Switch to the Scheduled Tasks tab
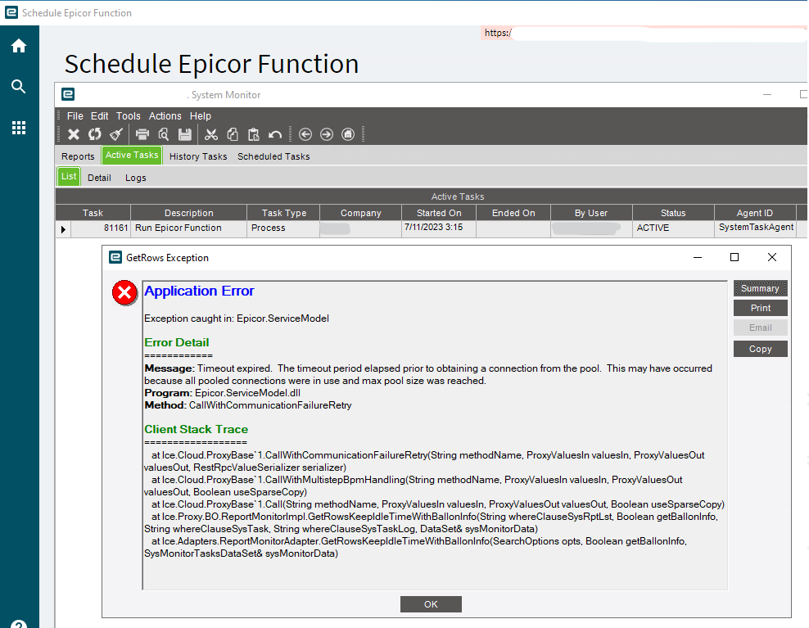The width and height of the screenshot is (809, 628). tap(273, 156)
